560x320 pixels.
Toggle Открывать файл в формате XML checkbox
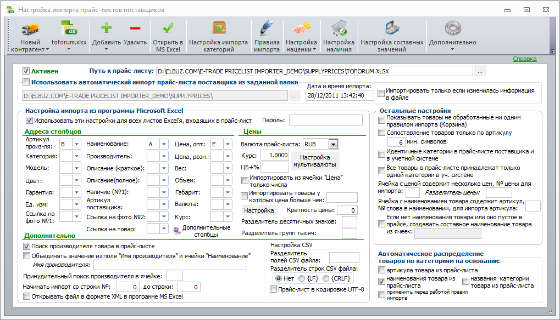point(26,296)
